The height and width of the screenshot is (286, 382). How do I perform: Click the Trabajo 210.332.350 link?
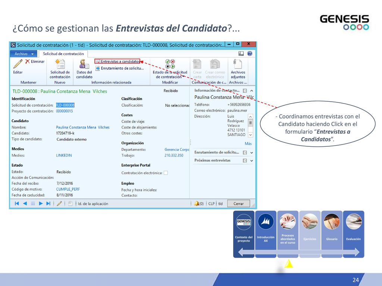point(174,155)
